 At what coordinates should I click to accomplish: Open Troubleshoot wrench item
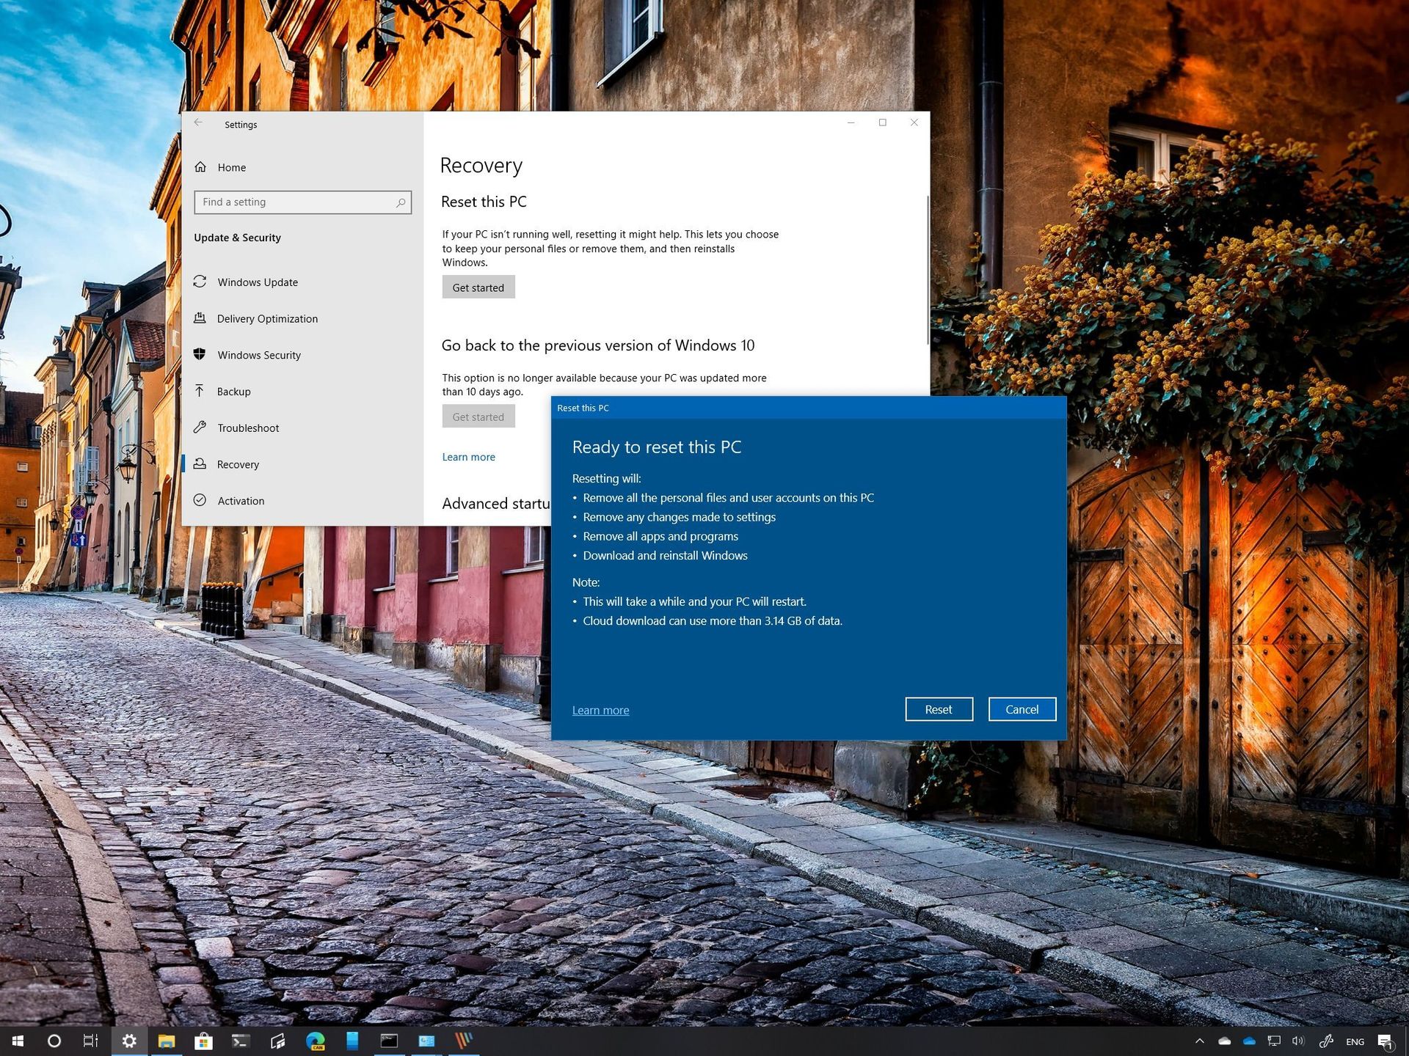pyautogui.click(x=247, y=428)
